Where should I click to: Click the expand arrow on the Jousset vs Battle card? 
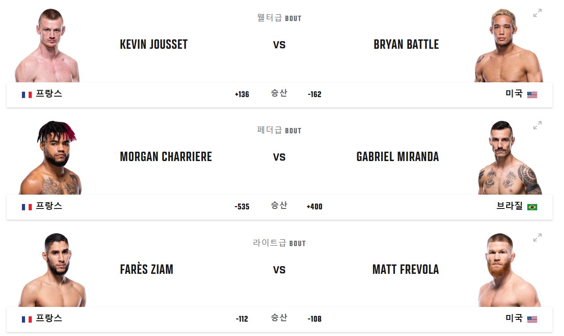click(538, 13)
